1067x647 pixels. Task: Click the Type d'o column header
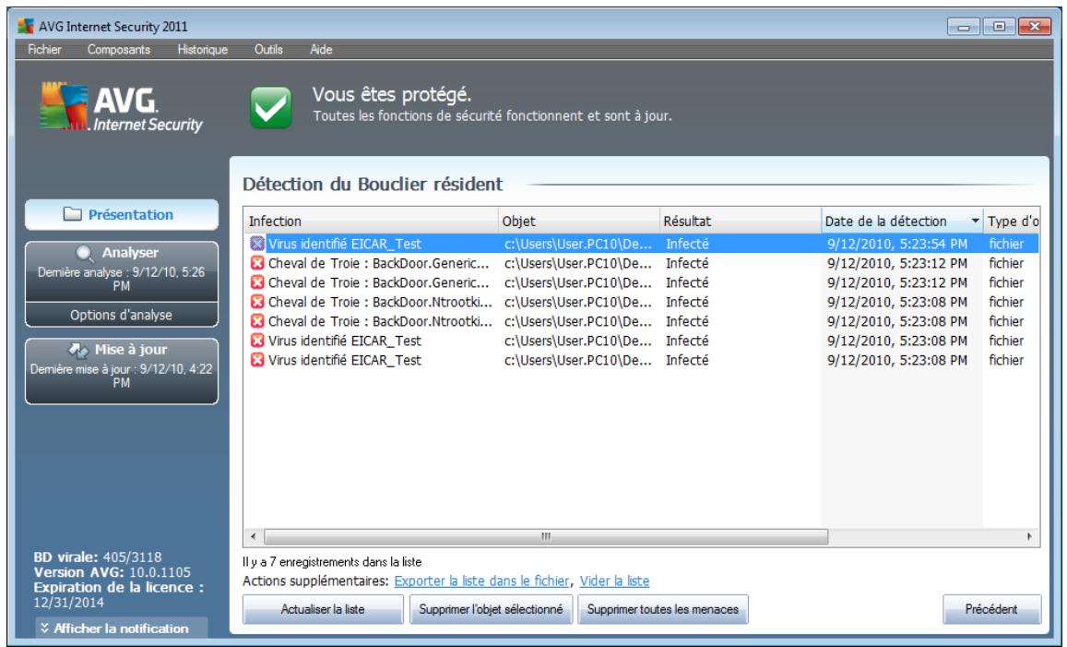1011,222
